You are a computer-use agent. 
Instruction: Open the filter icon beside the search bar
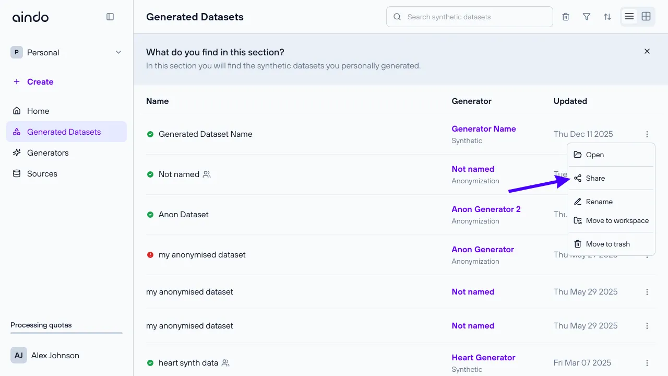pos(586,16)
